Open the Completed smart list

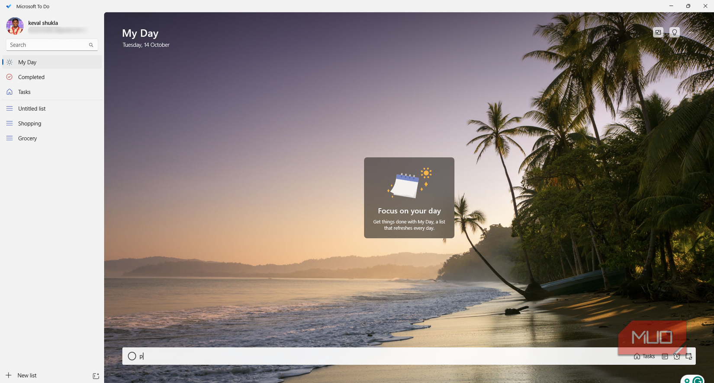pyautogui.click(x=52, y=77)
